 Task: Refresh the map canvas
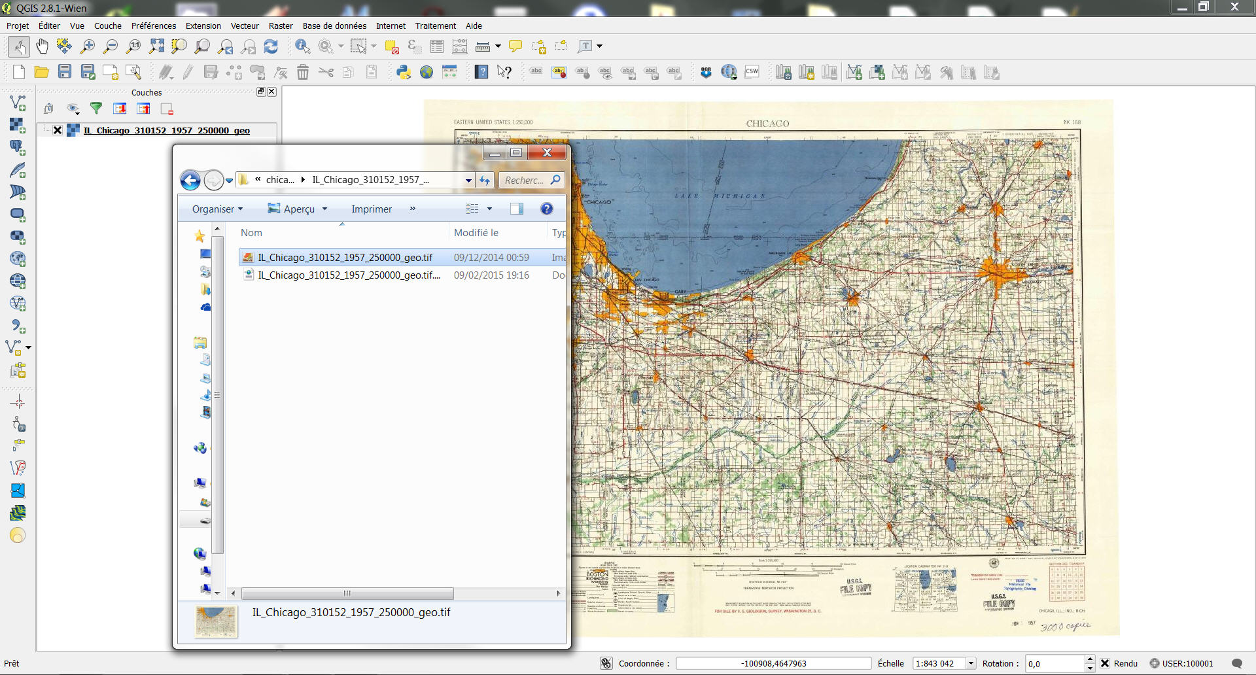271,46
